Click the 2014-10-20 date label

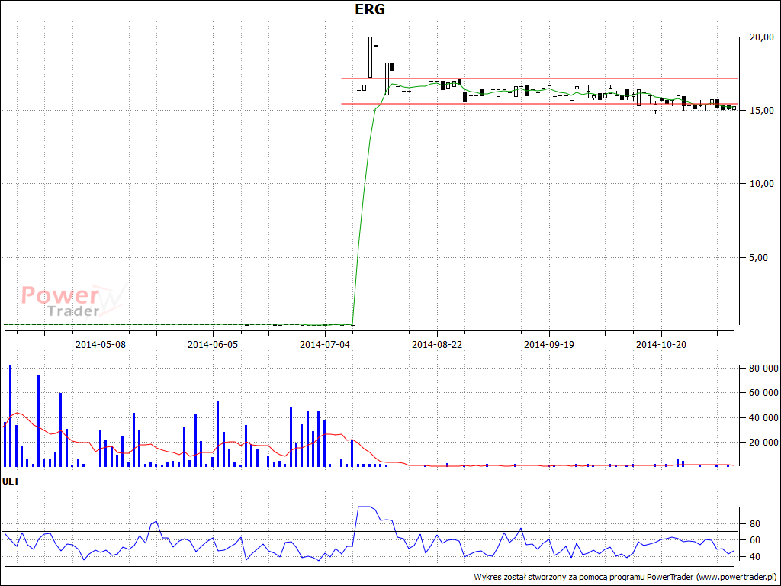click(x=661, y=344)
